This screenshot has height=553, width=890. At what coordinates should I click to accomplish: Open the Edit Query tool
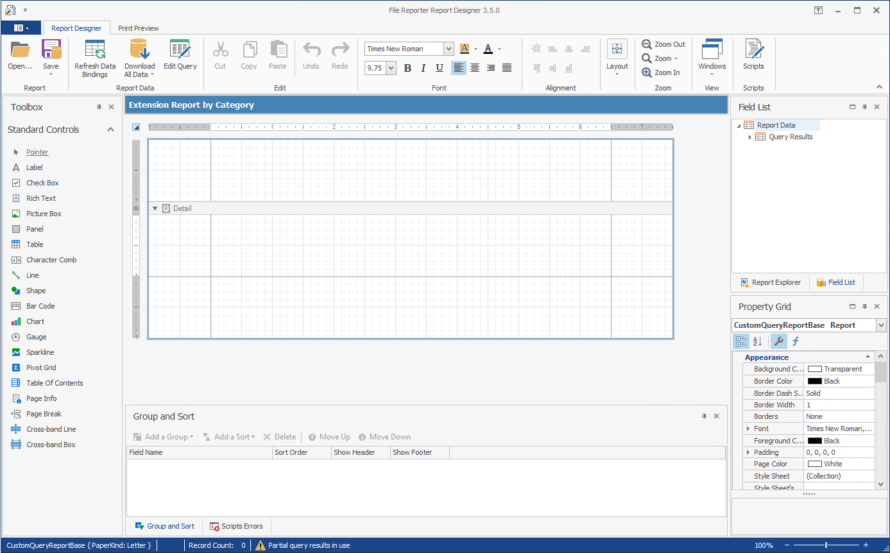click(180, 50)
